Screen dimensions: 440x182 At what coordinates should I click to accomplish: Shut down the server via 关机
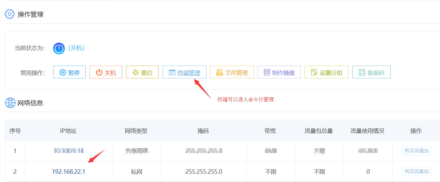tap(106, 72)
